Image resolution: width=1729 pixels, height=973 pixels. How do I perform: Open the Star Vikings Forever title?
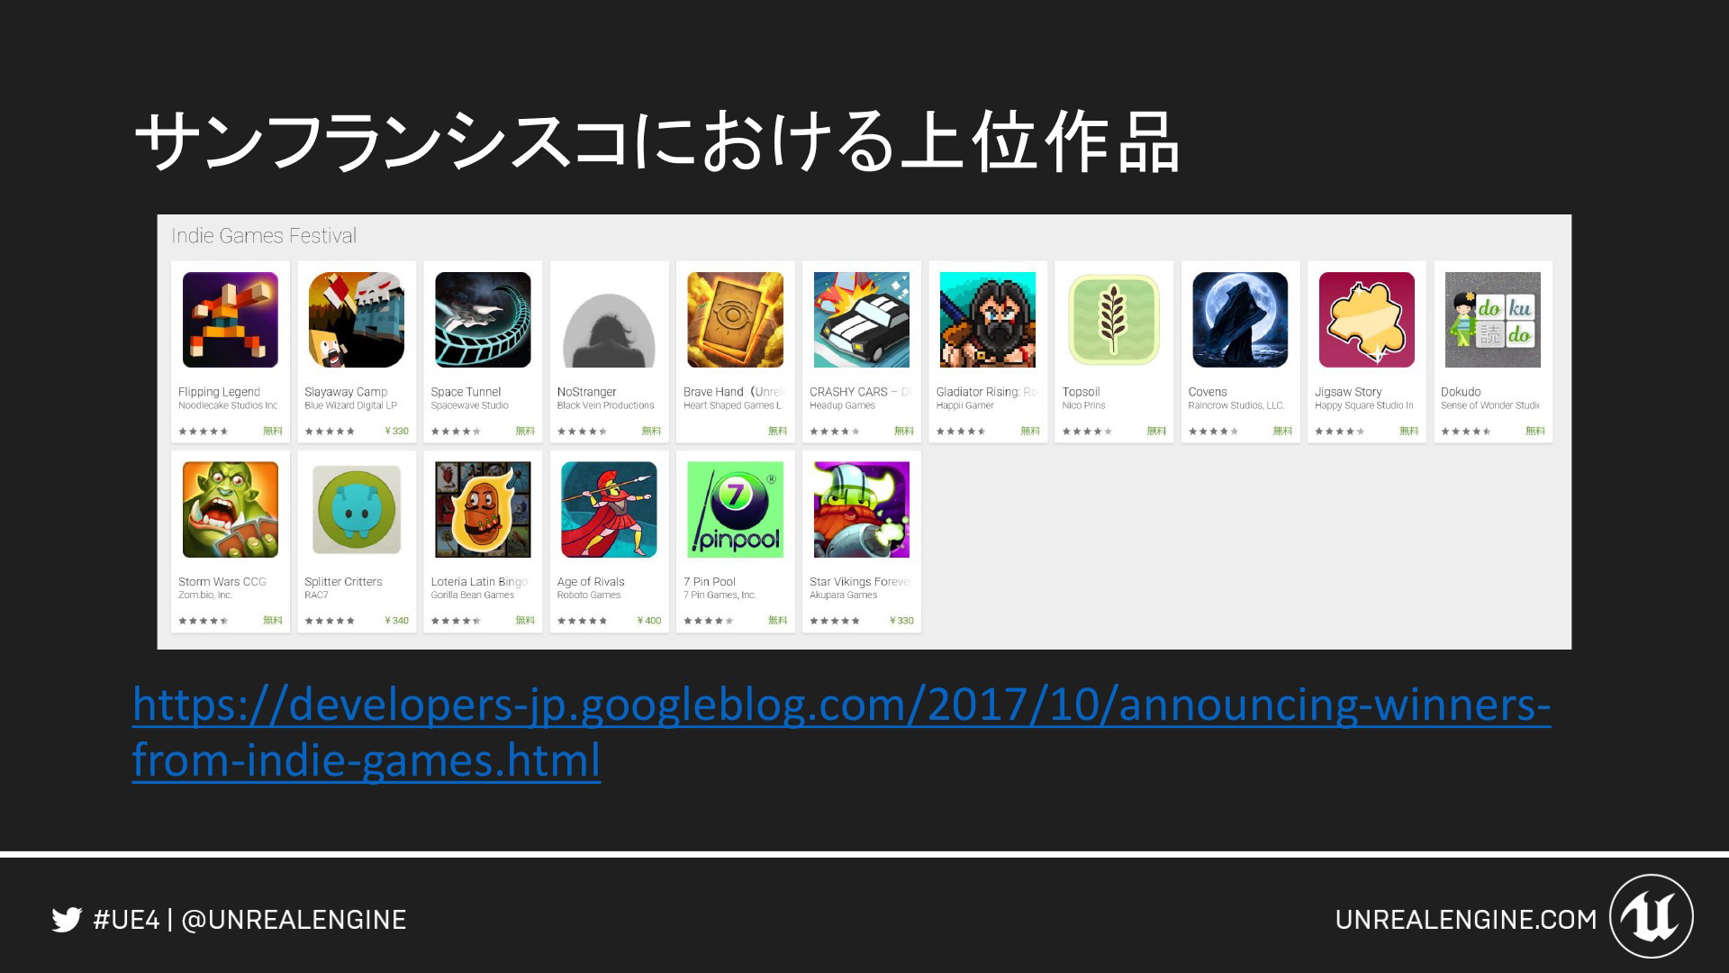pyautogui.click(x=860, y=582)
